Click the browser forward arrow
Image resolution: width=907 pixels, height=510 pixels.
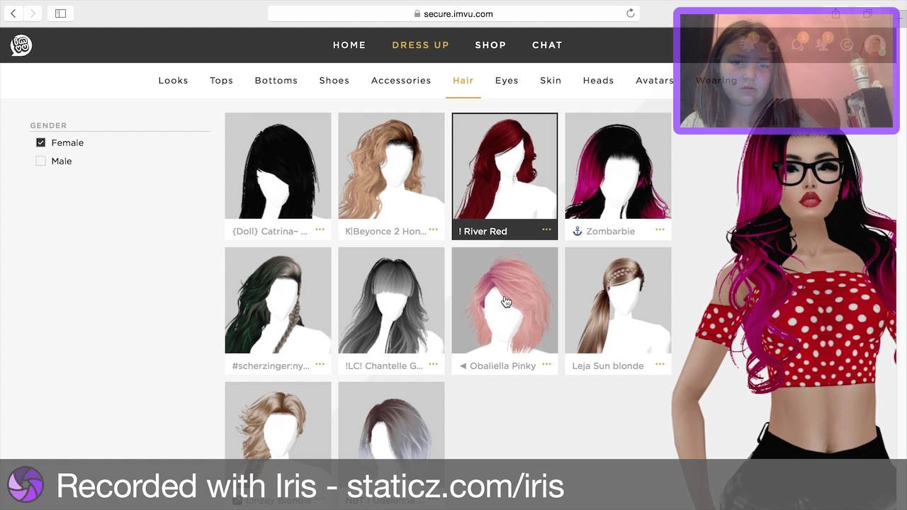pos(33,13)
